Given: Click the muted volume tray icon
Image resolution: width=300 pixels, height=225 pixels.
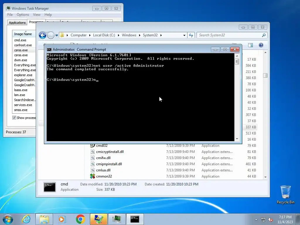Looking at the screenshot, I should coord(270,219).
